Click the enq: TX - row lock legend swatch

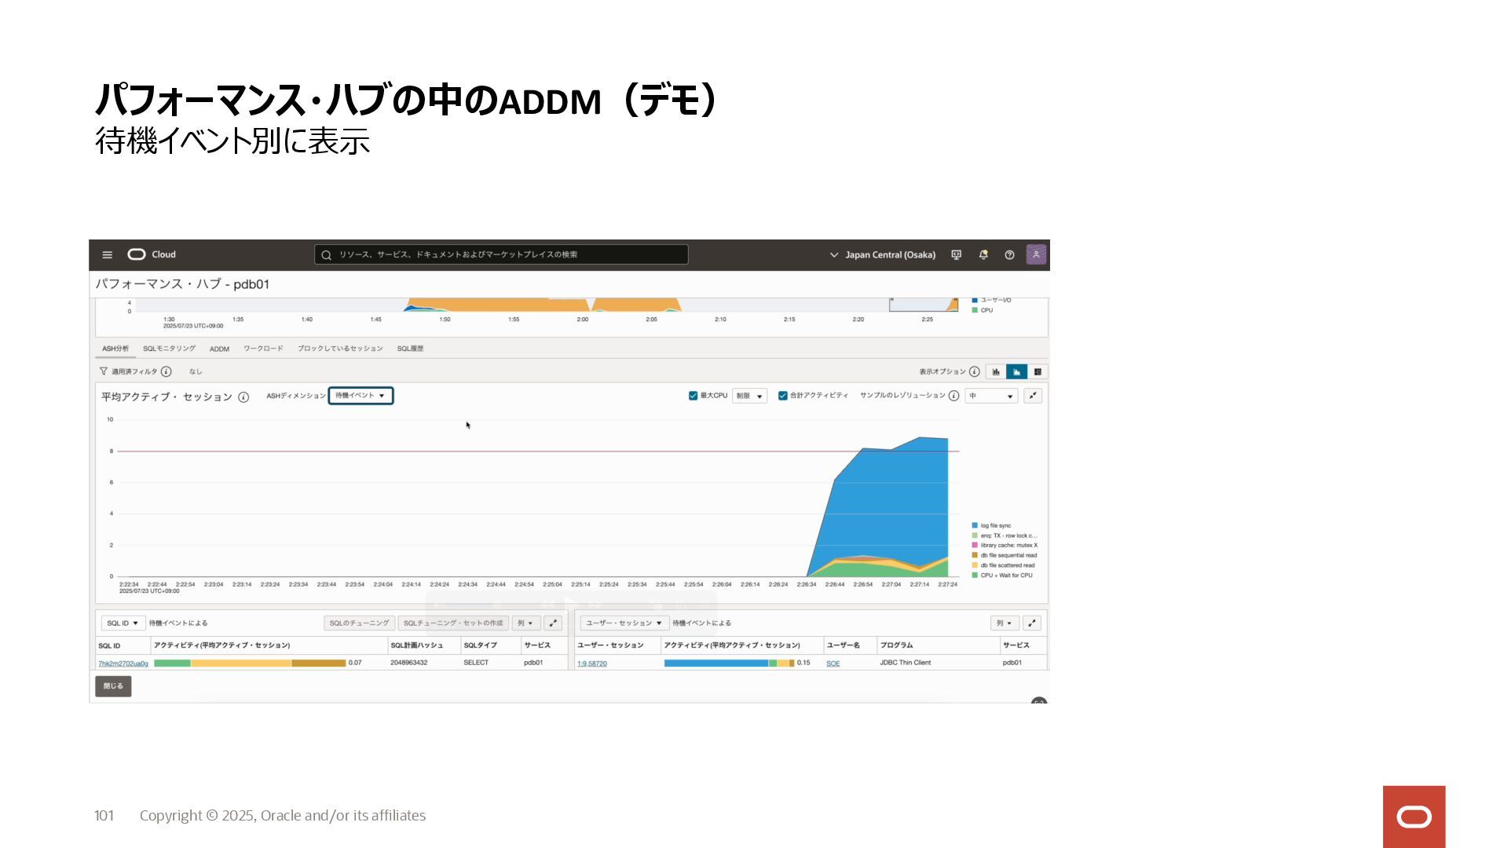pyautogui.click(x=975, y=536)
